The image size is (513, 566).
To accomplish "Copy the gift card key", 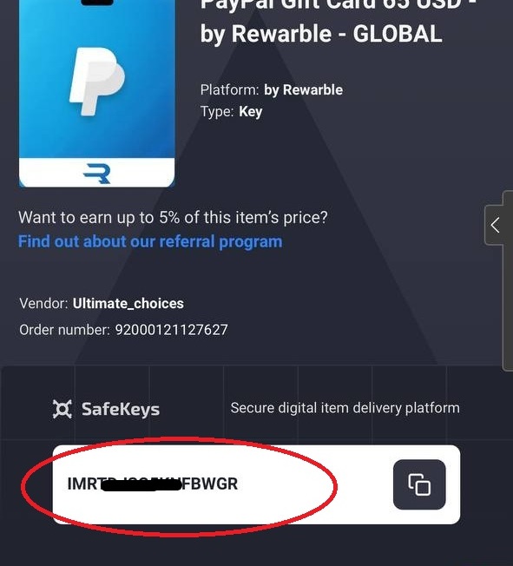I will pyautogui.click(x=419, y=484).
